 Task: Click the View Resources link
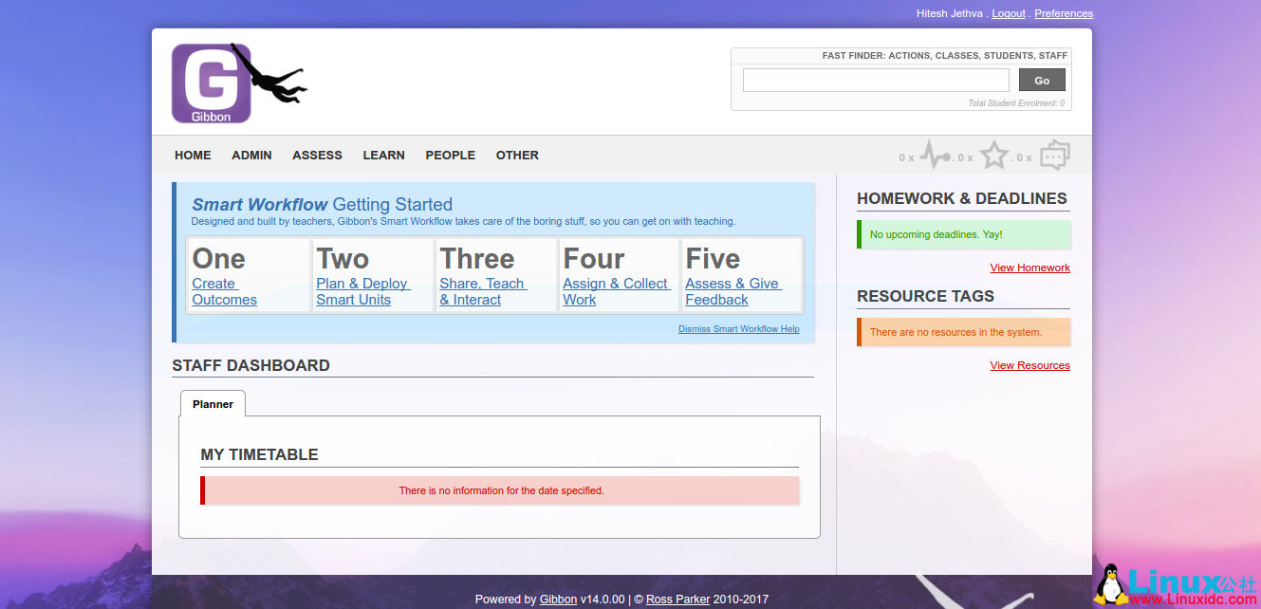pyautogui.click(x=1029, y=365)
